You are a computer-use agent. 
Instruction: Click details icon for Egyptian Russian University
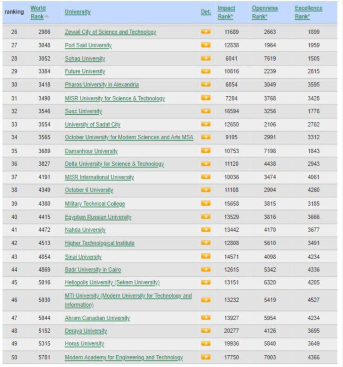point(206,217)
